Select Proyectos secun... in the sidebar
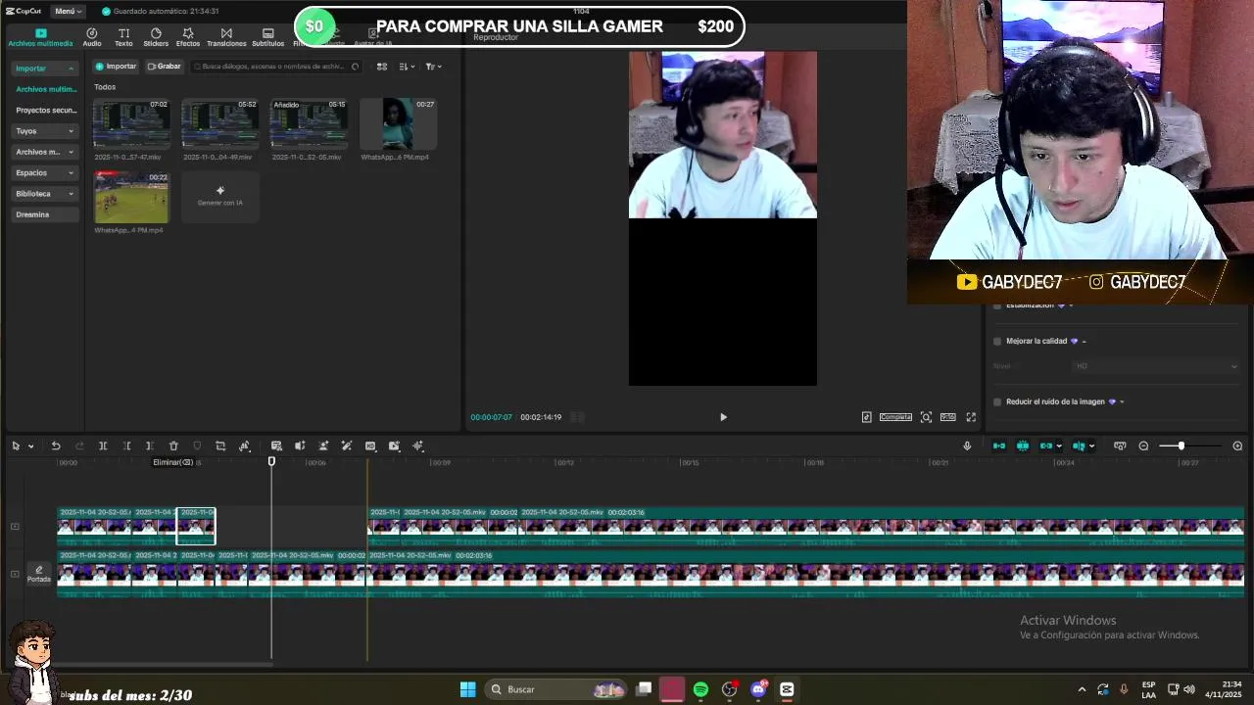1254x705 pixels. [45, 111]
